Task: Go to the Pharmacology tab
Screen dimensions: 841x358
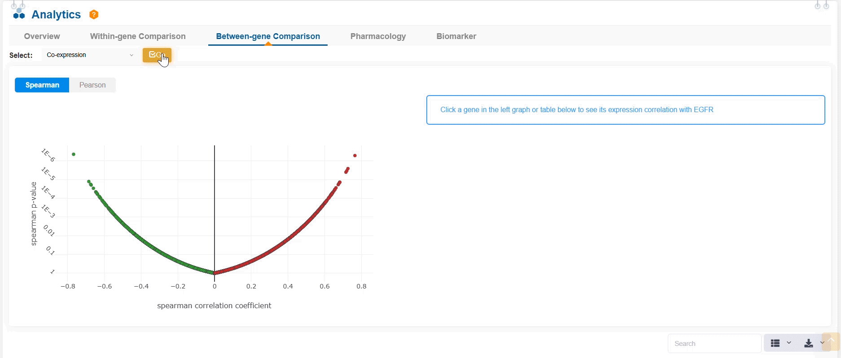Action: click(378, 36)
